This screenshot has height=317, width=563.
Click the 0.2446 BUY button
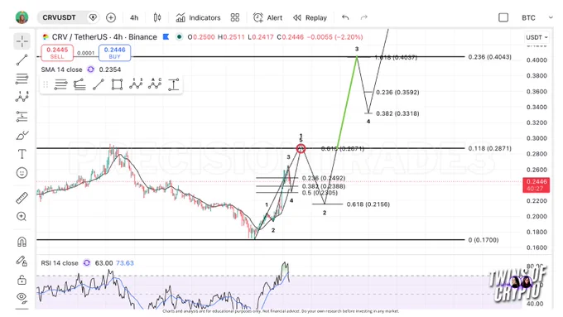click(114, 53)
